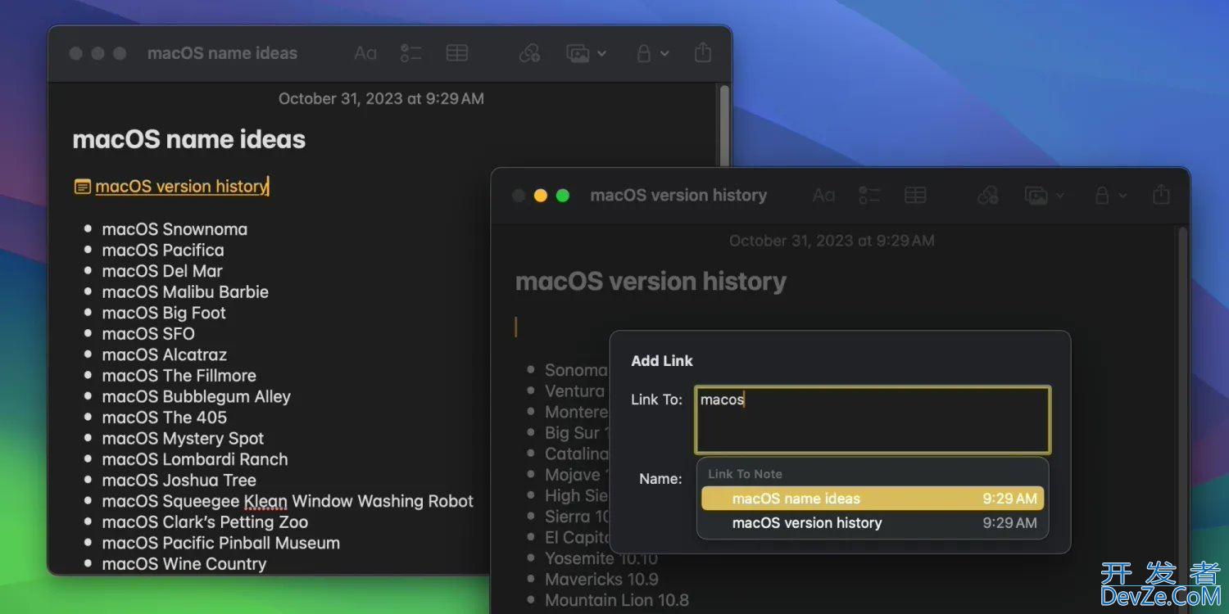The width and height of the screenshot is (1229, 614).
Task: Click note icon beside version history link
Action: [x=82, y=187]
